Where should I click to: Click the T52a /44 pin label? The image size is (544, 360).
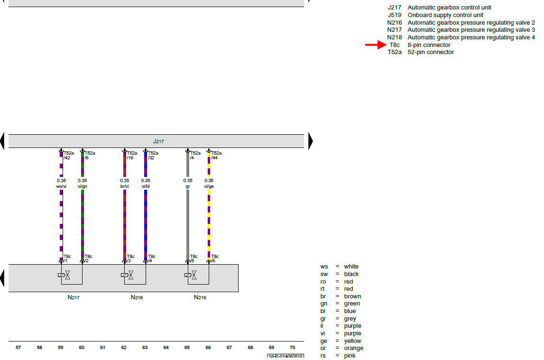pyautogui.click(x=216, y=156)
